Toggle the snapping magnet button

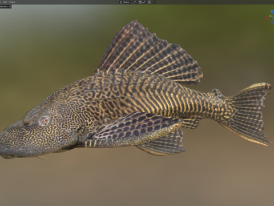(x=140, y=2)
